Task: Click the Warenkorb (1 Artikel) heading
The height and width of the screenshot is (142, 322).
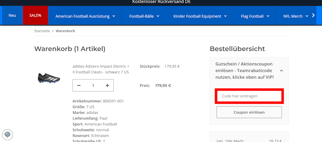Action: (x=70, y=49)
